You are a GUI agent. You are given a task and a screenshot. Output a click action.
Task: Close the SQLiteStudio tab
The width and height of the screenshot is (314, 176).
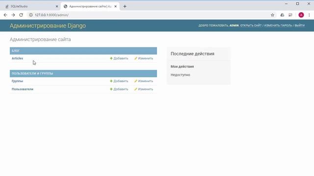[57, 6]
